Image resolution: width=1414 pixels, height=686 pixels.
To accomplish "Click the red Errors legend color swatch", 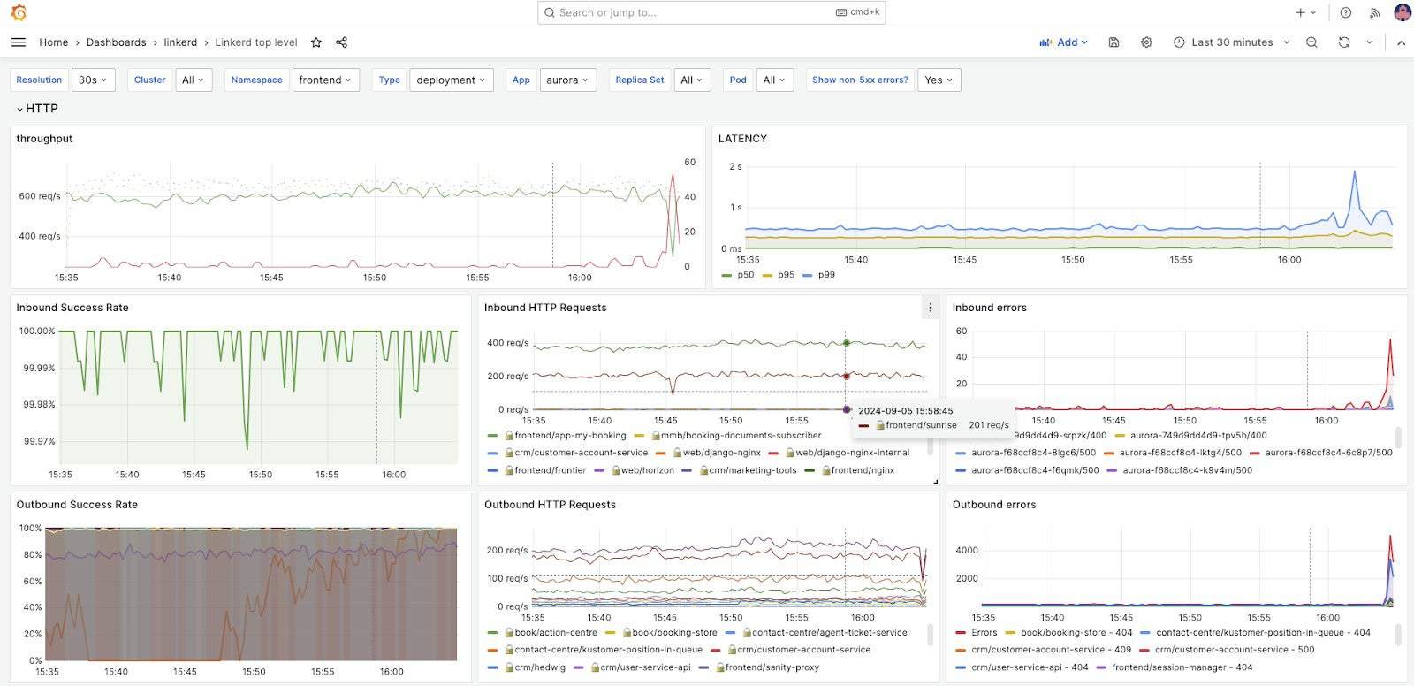I will pos(961,633).
